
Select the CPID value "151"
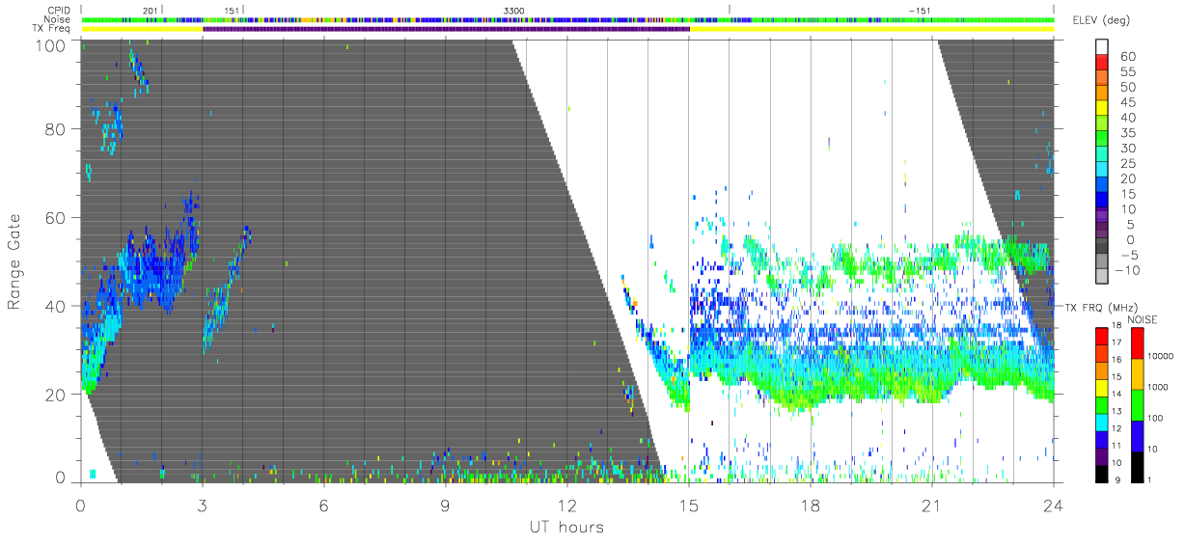[231, 10]
